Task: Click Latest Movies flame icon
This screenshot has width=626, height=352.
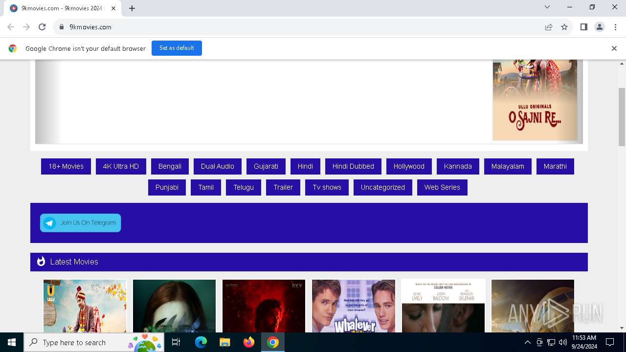Action: pos(41,262)
